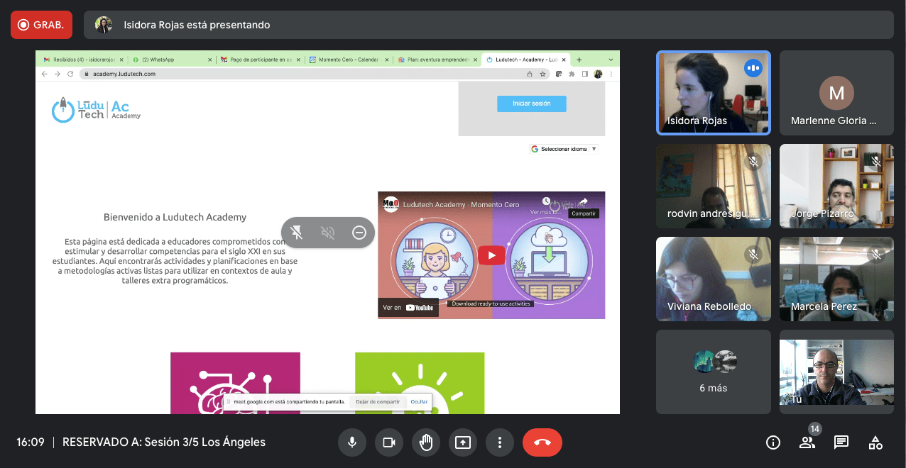
Task: Click the share icon in the address bar
Action: click(x=530, y=74)
